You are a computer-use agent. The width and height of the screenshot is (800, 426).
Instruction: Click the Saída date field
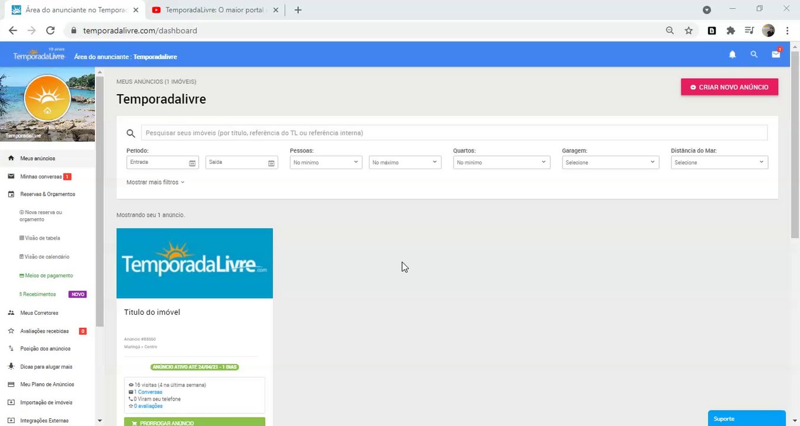point(242,162)
